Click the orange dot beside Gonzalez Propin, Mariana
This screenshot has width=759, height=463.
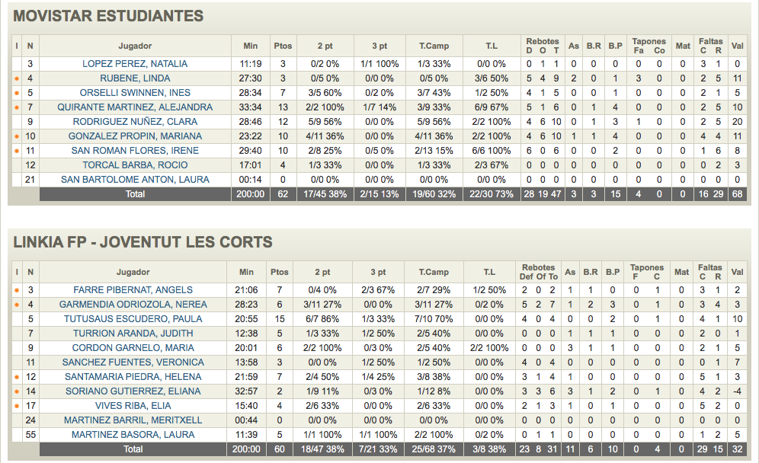point(17,136)
